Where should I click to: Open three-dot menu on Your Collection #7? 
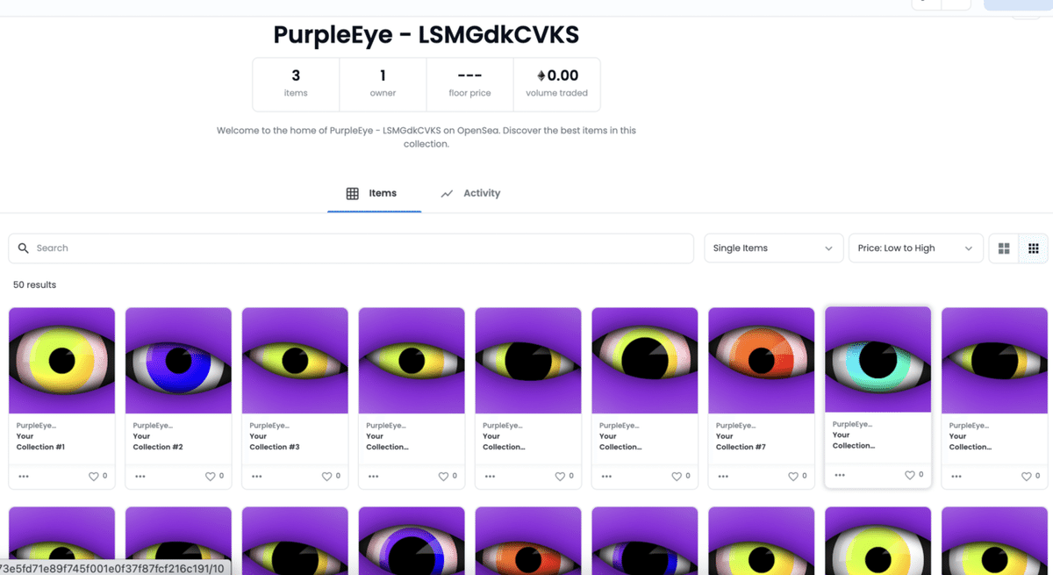pos(723,477)
